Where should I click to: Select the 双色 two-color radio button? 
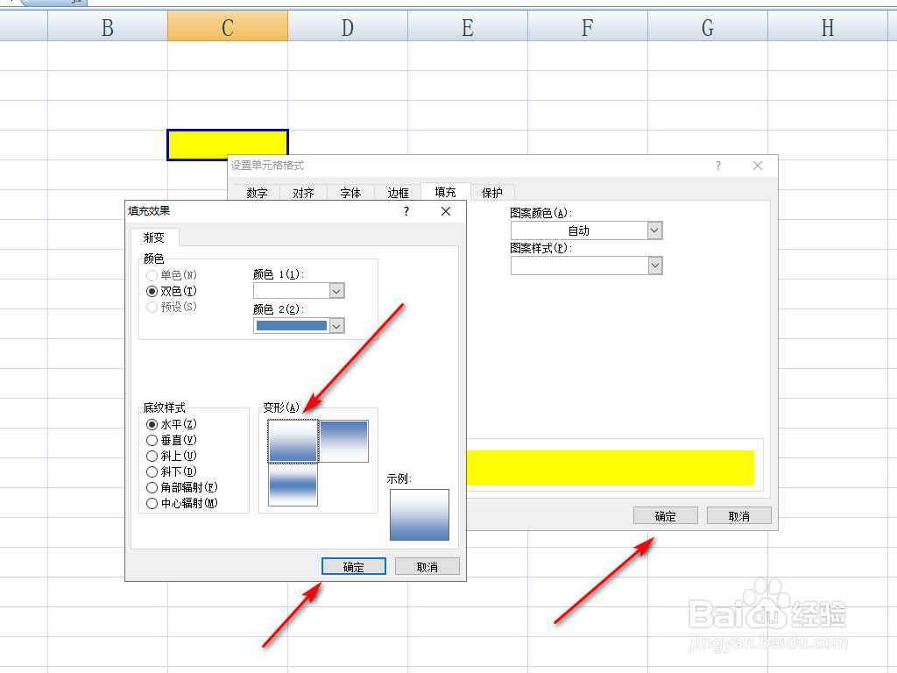click(151, 291)
